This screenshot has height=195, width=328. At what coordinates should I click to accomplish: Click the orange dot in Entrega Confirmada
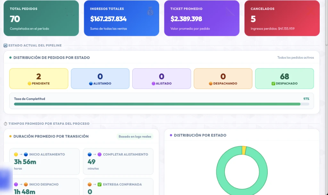(90, 184)
